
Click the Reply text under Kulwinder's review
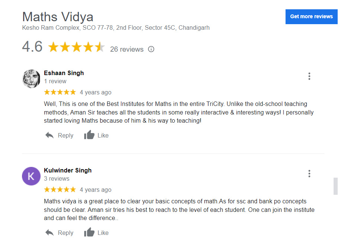[x=66, y=233]
